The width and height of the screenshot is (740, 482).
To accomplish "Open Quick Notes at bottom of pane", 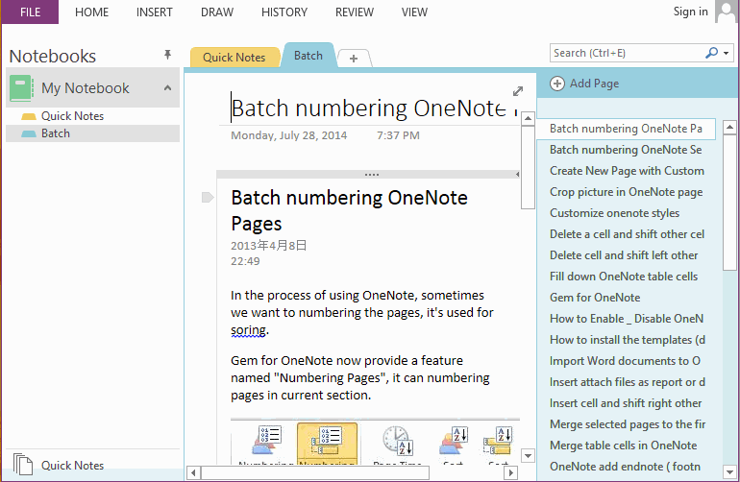I will tap(72, 466).
